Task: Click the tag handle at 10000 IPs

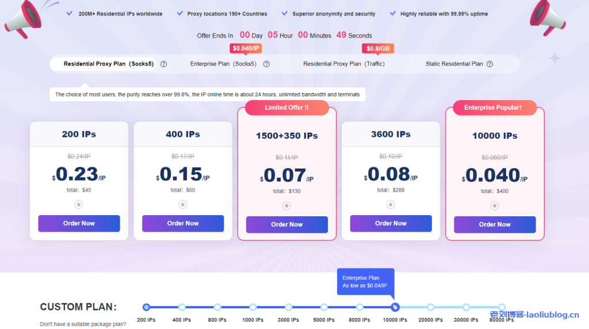Action: click(x=395, y=307)
